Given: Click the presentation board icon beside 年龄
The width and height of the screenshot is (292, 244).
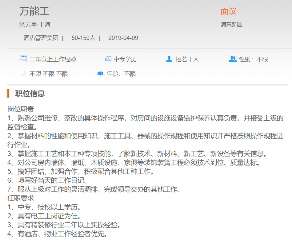Looking at the screenshot, I should coord(100,74).
